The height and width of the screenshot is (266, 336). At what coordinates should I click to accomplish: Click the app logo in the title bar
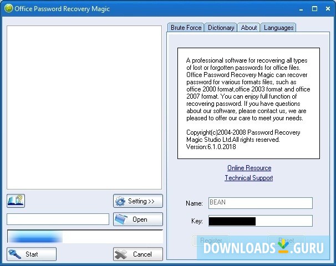point(8,8)
